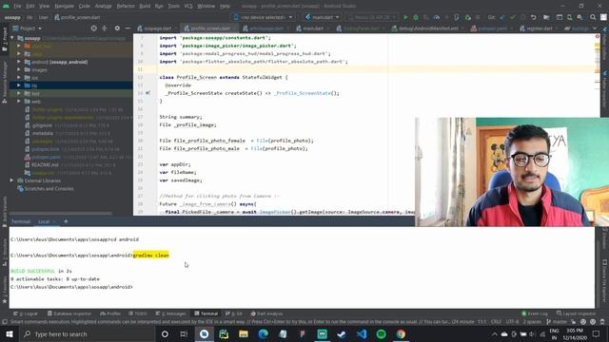Expand the android [sosapp_android] folder
The height and width of the screenshot is (342, 609).
click(19, 62)
